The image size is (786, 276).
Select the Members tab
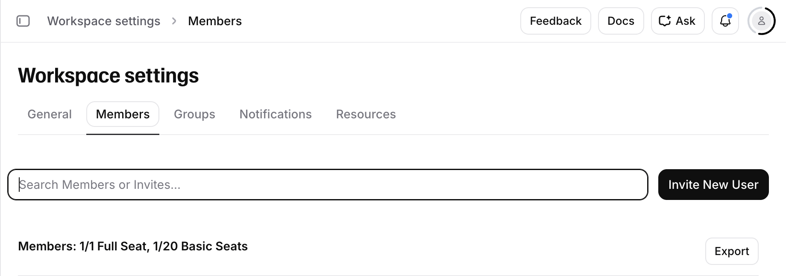(123, 114)
